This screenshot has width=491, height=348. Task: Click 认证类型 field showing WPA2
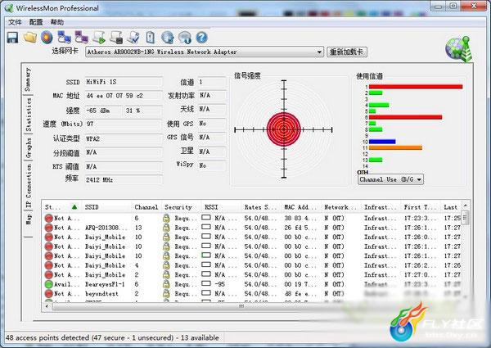pyautogui.click(x=124, y=138)
